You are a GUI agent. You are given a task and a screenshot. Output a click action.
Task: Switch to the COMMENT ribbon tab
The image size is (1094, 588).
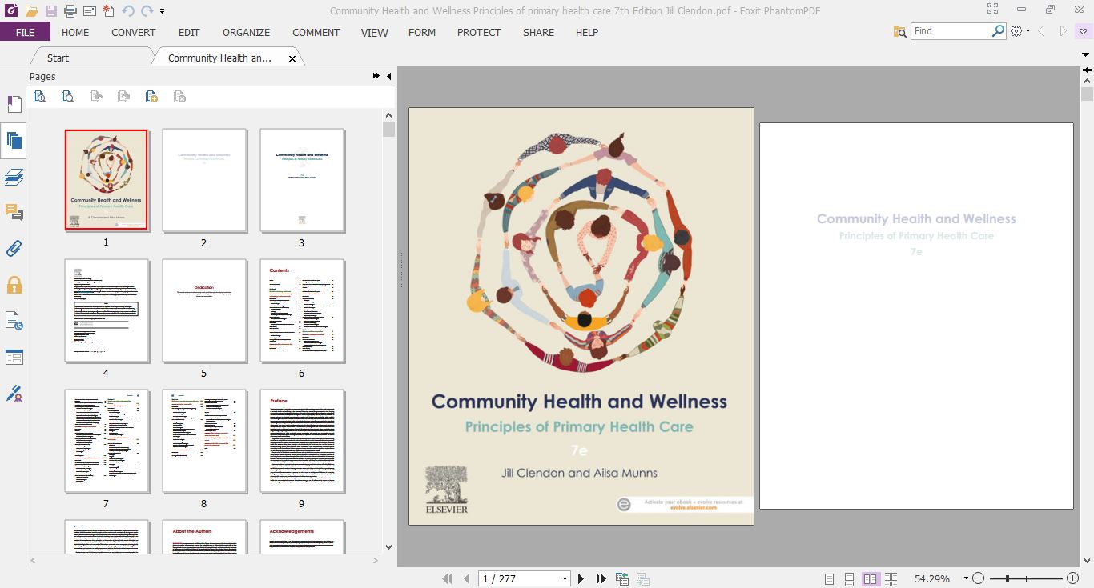coord(316,32)
